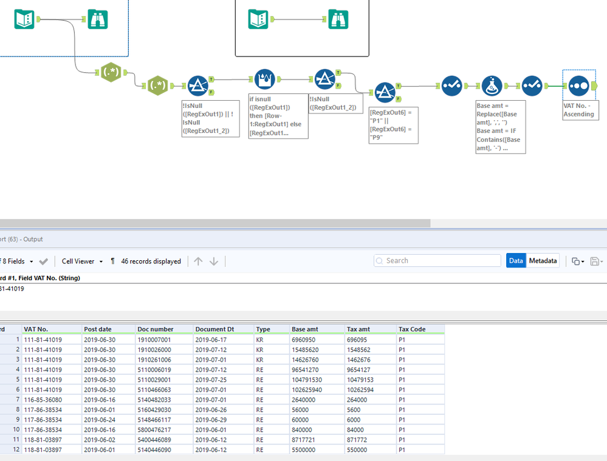Select Base amt cell 102625940
This screenshot has height=461, width=607.
point(317,390)
